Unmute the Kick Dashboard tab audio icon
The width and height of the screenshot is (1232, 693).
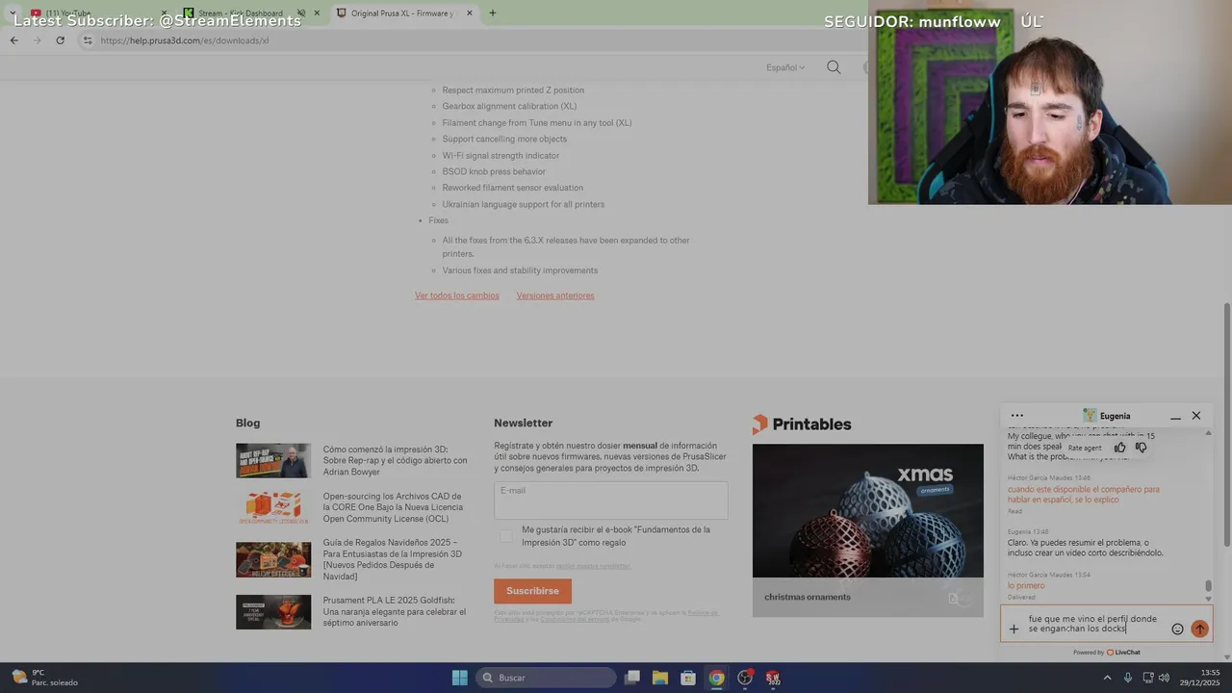pos(301,13)
